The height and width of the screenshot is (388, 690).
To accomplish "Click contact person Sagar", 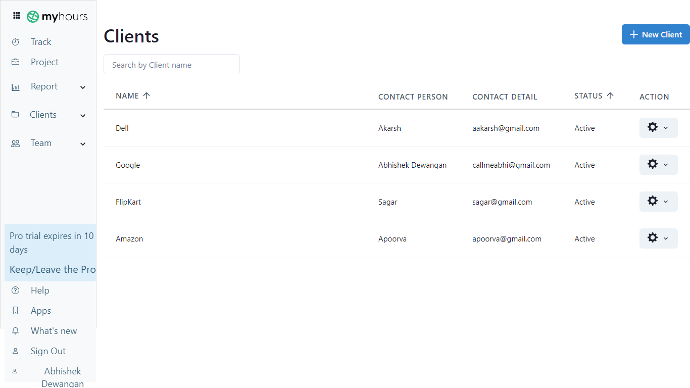I will pyautogui.click(x=388, y=202).
